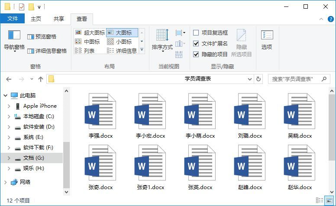Open address bar previous locations dropdown
336x206 pixels.
click(x=250, y=79)
